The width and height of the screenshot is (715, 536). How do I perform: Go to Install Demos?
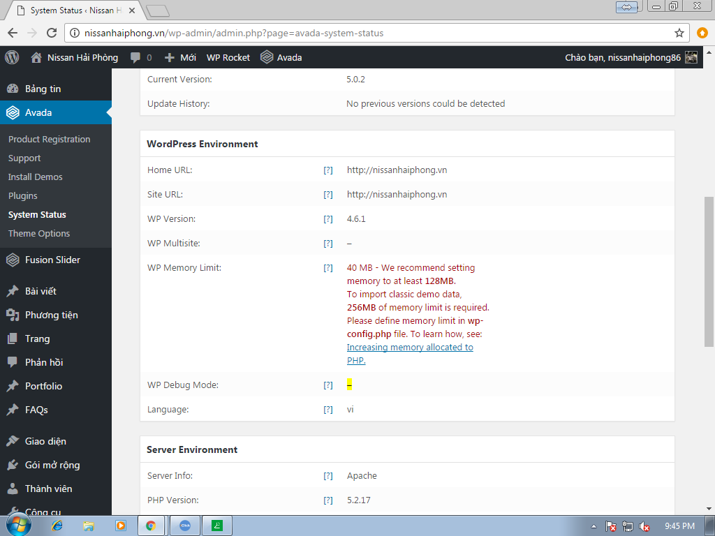[35, 177]
